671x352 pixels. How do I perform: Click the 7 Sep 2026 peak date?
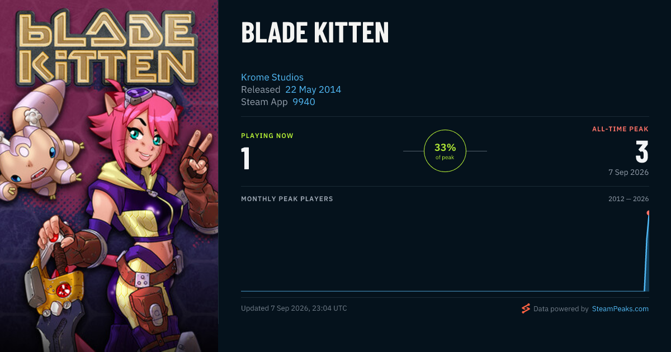[629, 172]
